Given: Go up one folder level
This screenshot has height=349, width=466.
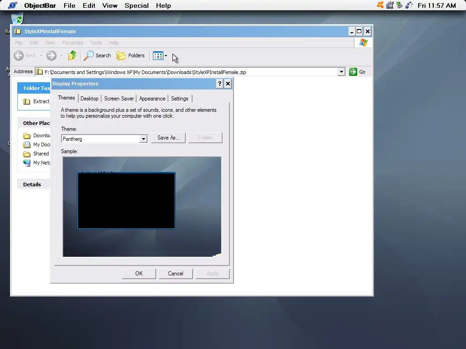Looking at the screenshot, I should (72, 55).
